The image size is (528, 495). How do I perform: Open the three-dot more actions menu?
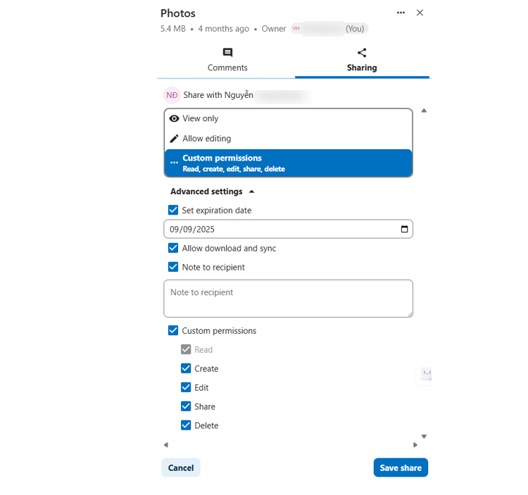click(401, 13)
